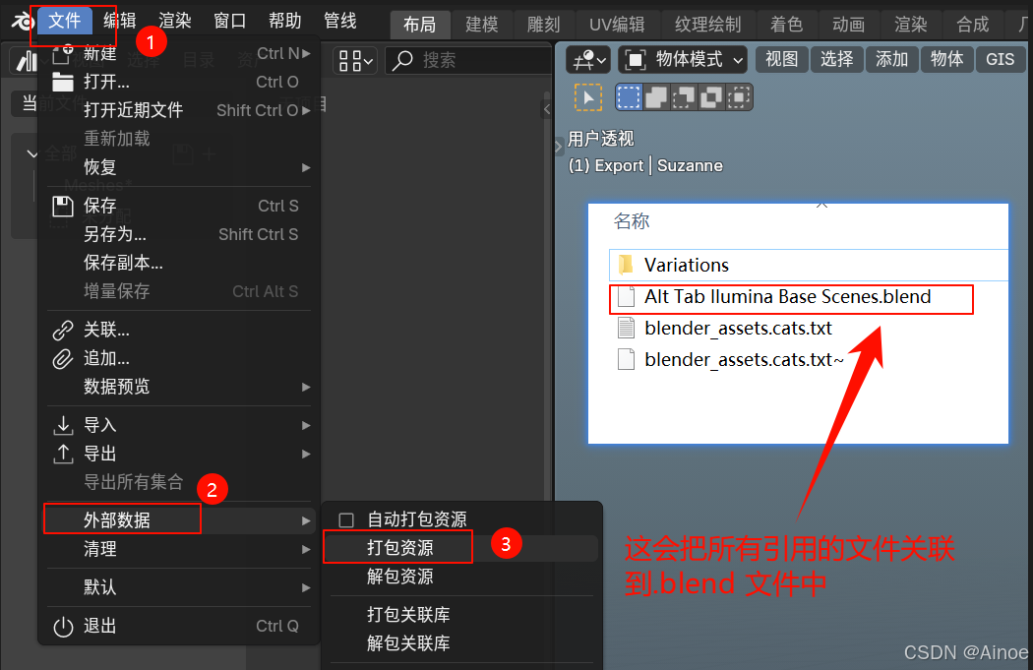
Task: Open the 视图 menu in the viewport header
Action: pyautogui.click(x=781, y=59)
